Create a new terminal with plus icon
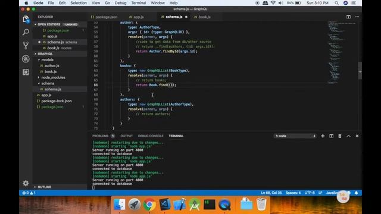The height and width of the screenshot is (214, 381). [x=323, y=136]
